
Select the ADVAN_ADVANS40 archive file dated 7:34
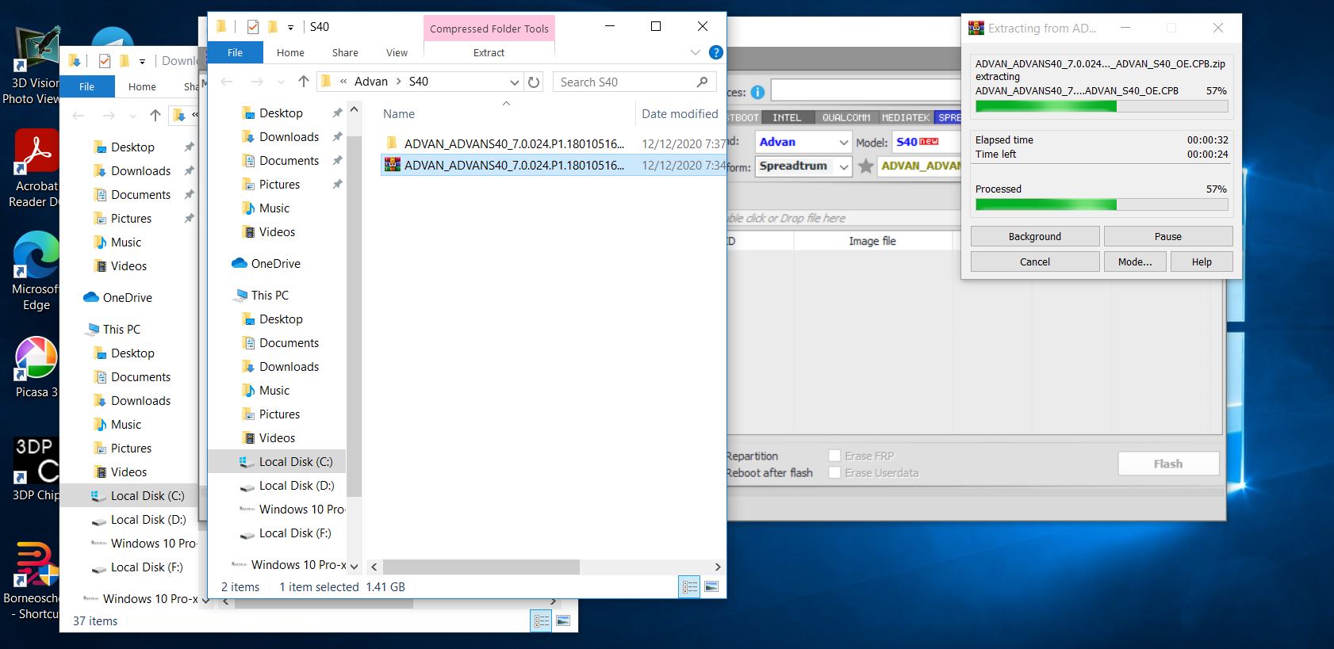tap(554, 165)
